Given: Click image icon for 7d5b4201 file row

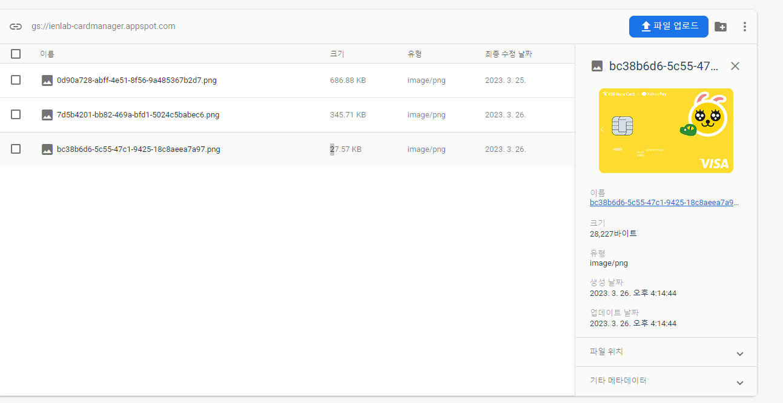Looking at the screenshot, I should [47, 115].
